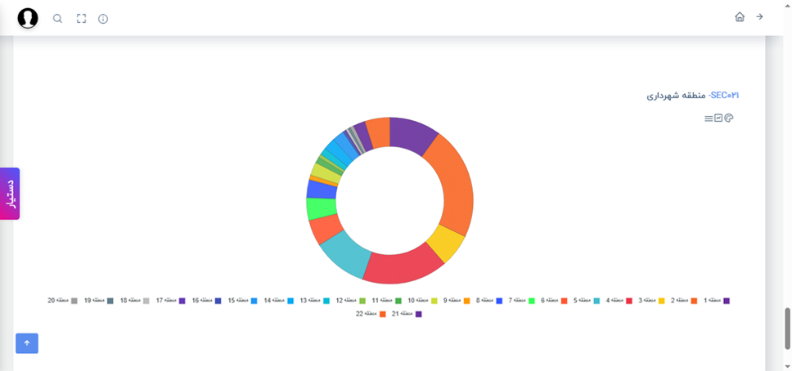This screenshot has height=371, width=792.
Task: Toggle legend item منطقه 7
Action: (x=522, y=301)
